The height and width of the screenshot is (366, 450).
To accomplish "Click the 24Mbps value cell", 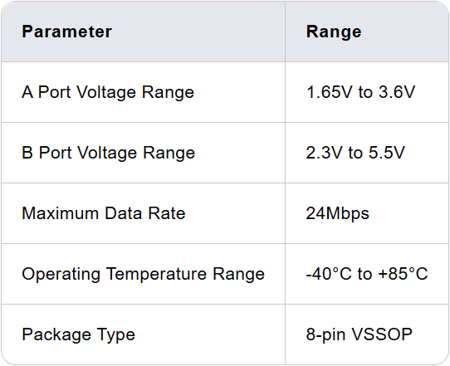I will click(x=367, y=213).
